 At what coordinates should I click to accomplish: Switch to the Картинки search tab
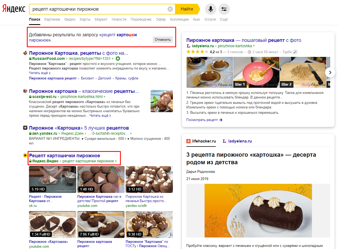52,19
